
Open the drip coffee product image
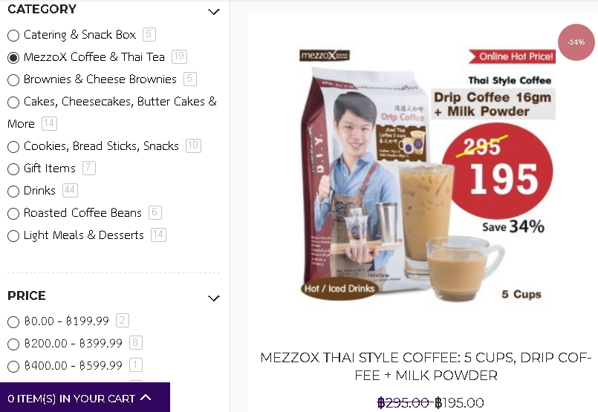point(426,175)
